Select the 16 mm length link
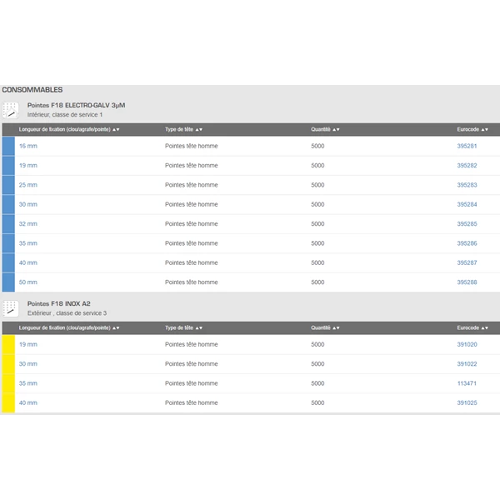 coord(28,146)
